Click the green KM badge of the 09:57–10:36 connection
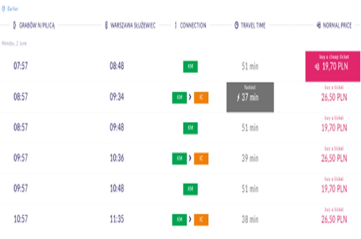The height and width of the screenshot is (239, 361). 179,158
